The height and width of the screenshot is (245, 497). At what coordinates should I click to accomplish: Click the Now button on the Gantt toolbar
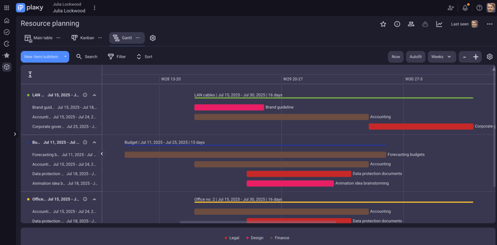point(396,56)
